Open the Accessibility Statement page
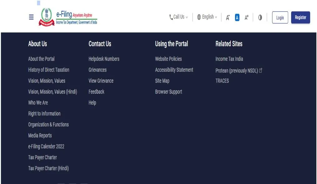This screenshot has width=317, height=184. [174, 70]
